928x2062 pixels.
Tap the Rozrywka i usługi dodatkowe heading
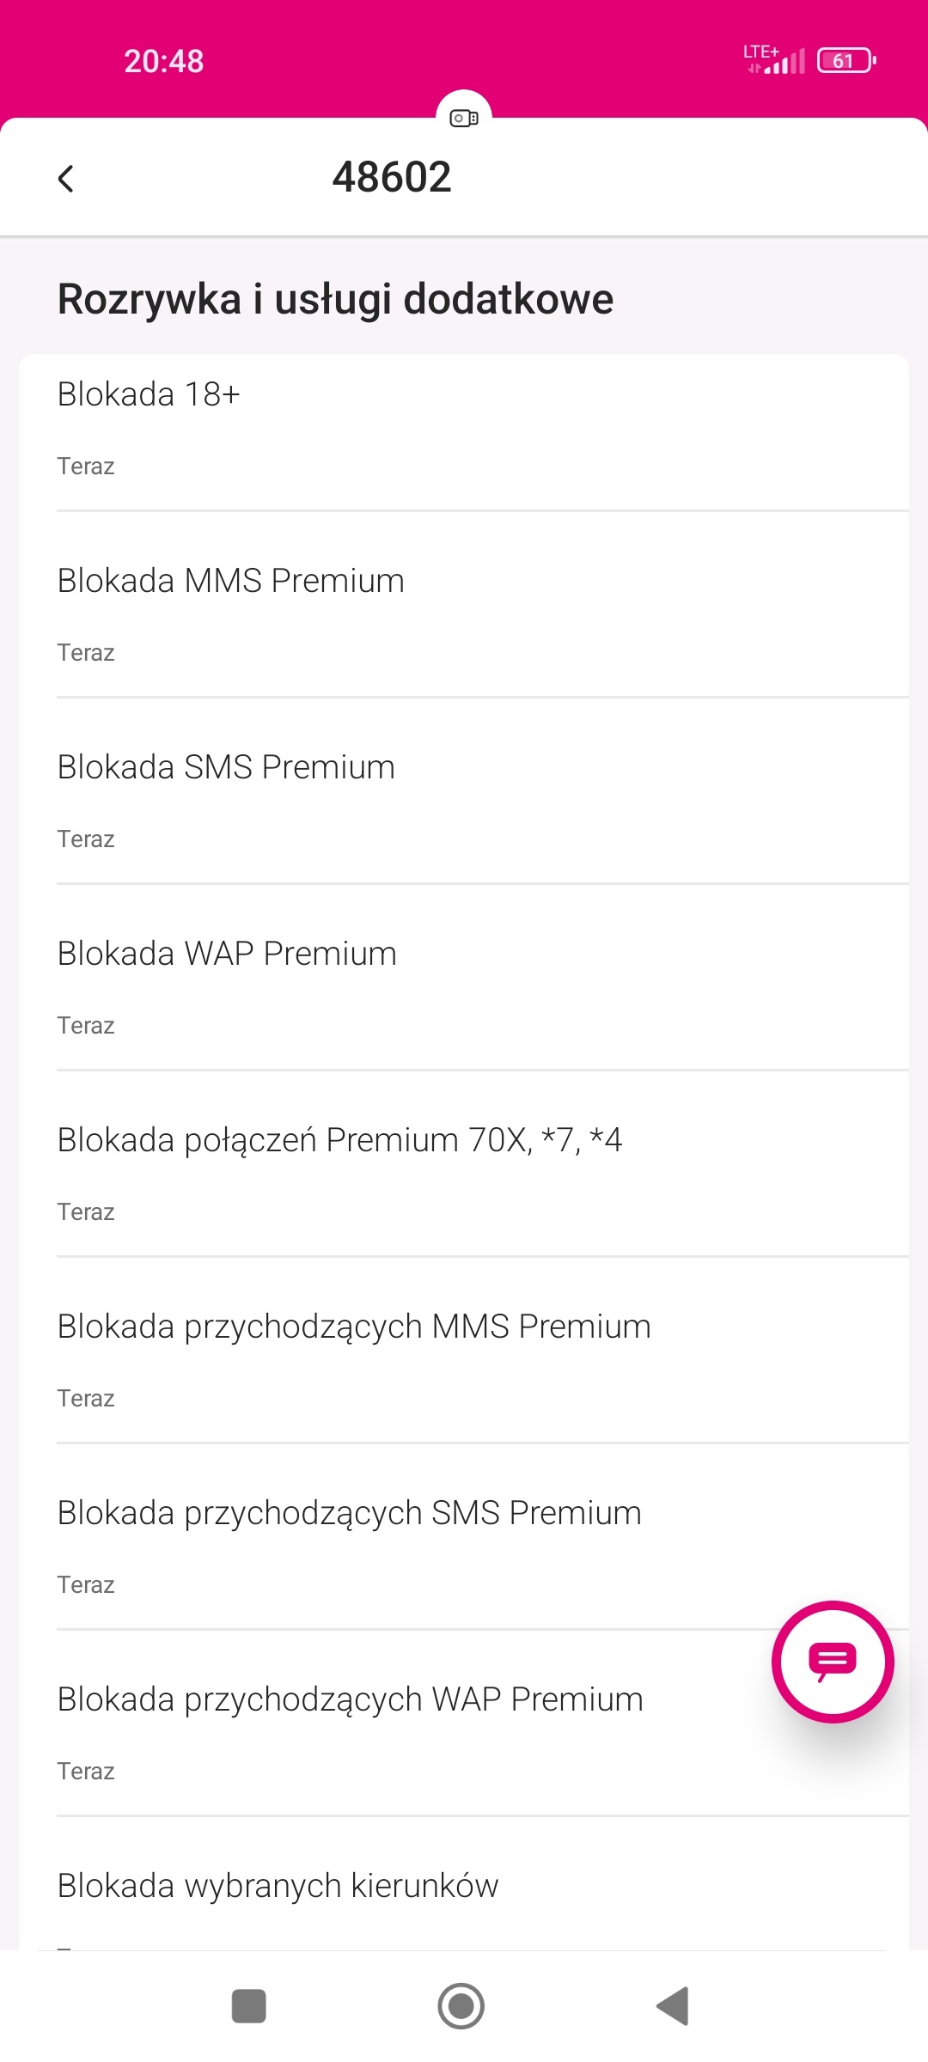[335, 300]
